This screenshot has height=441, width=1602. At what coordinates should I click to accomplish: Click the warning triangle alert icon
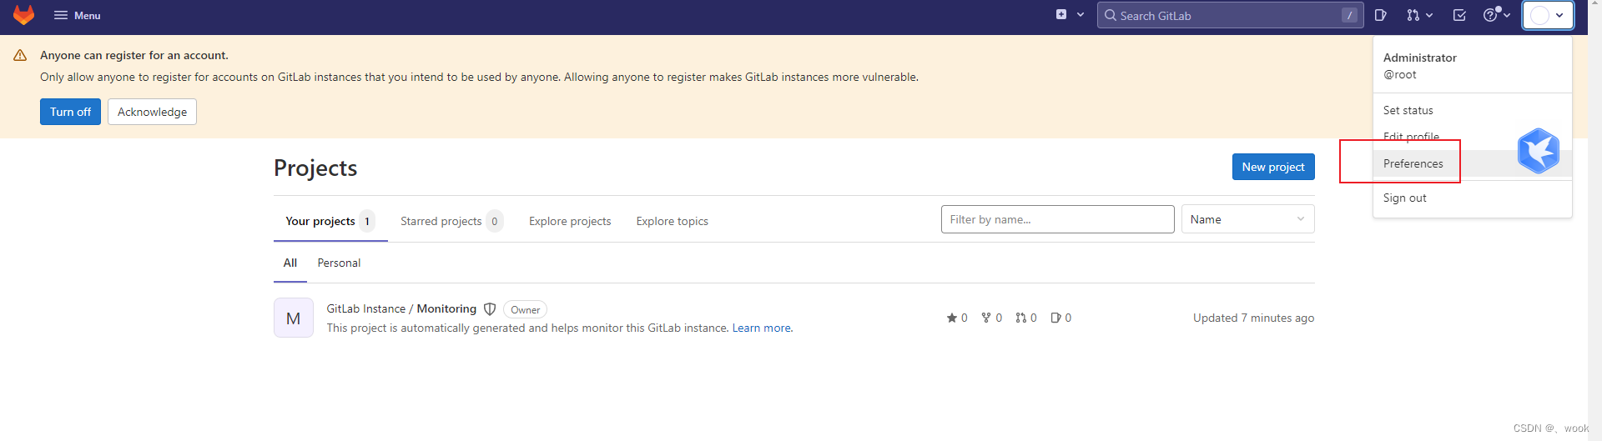(20, 55)
